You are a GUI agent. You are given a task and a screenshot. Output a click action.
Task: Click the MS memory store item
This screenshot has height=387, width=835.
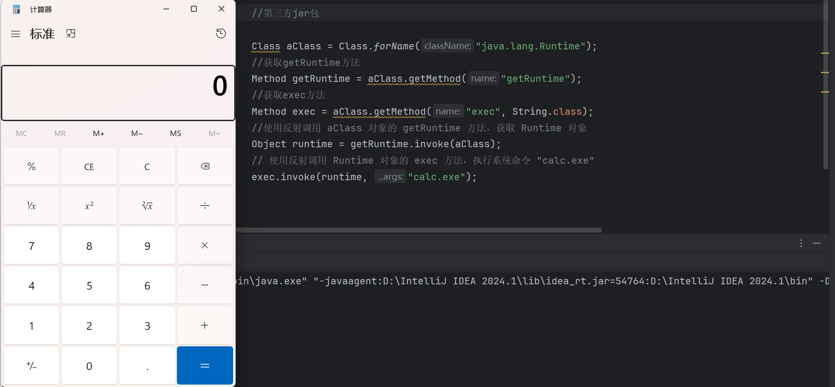[175, 134]
